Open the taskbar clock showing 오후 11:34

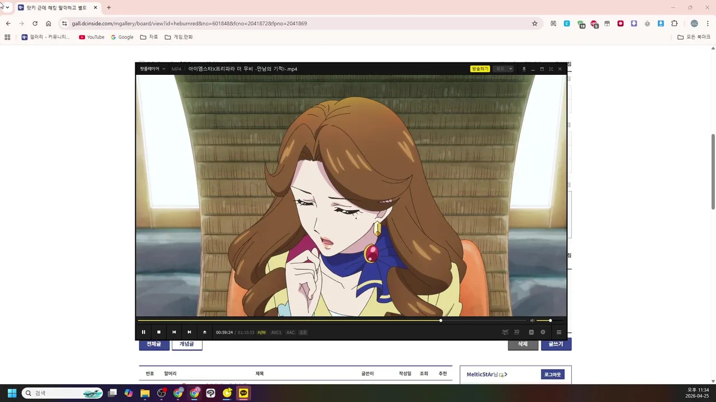coord(698,393)
